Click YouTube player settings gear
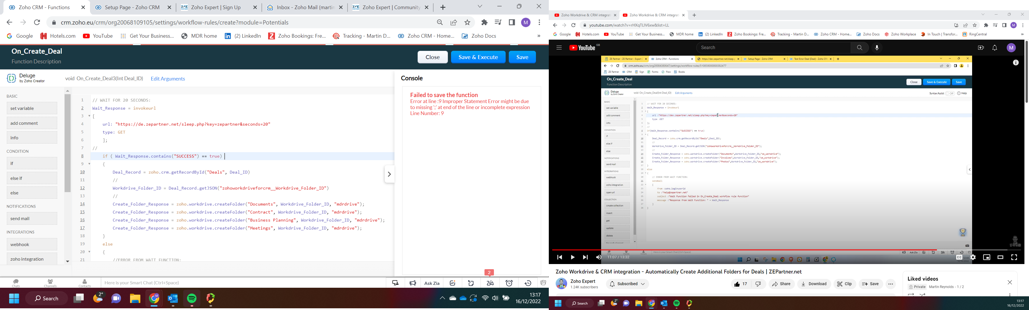The width and height of the screenshot is (1029, 310). pos(973,257)
